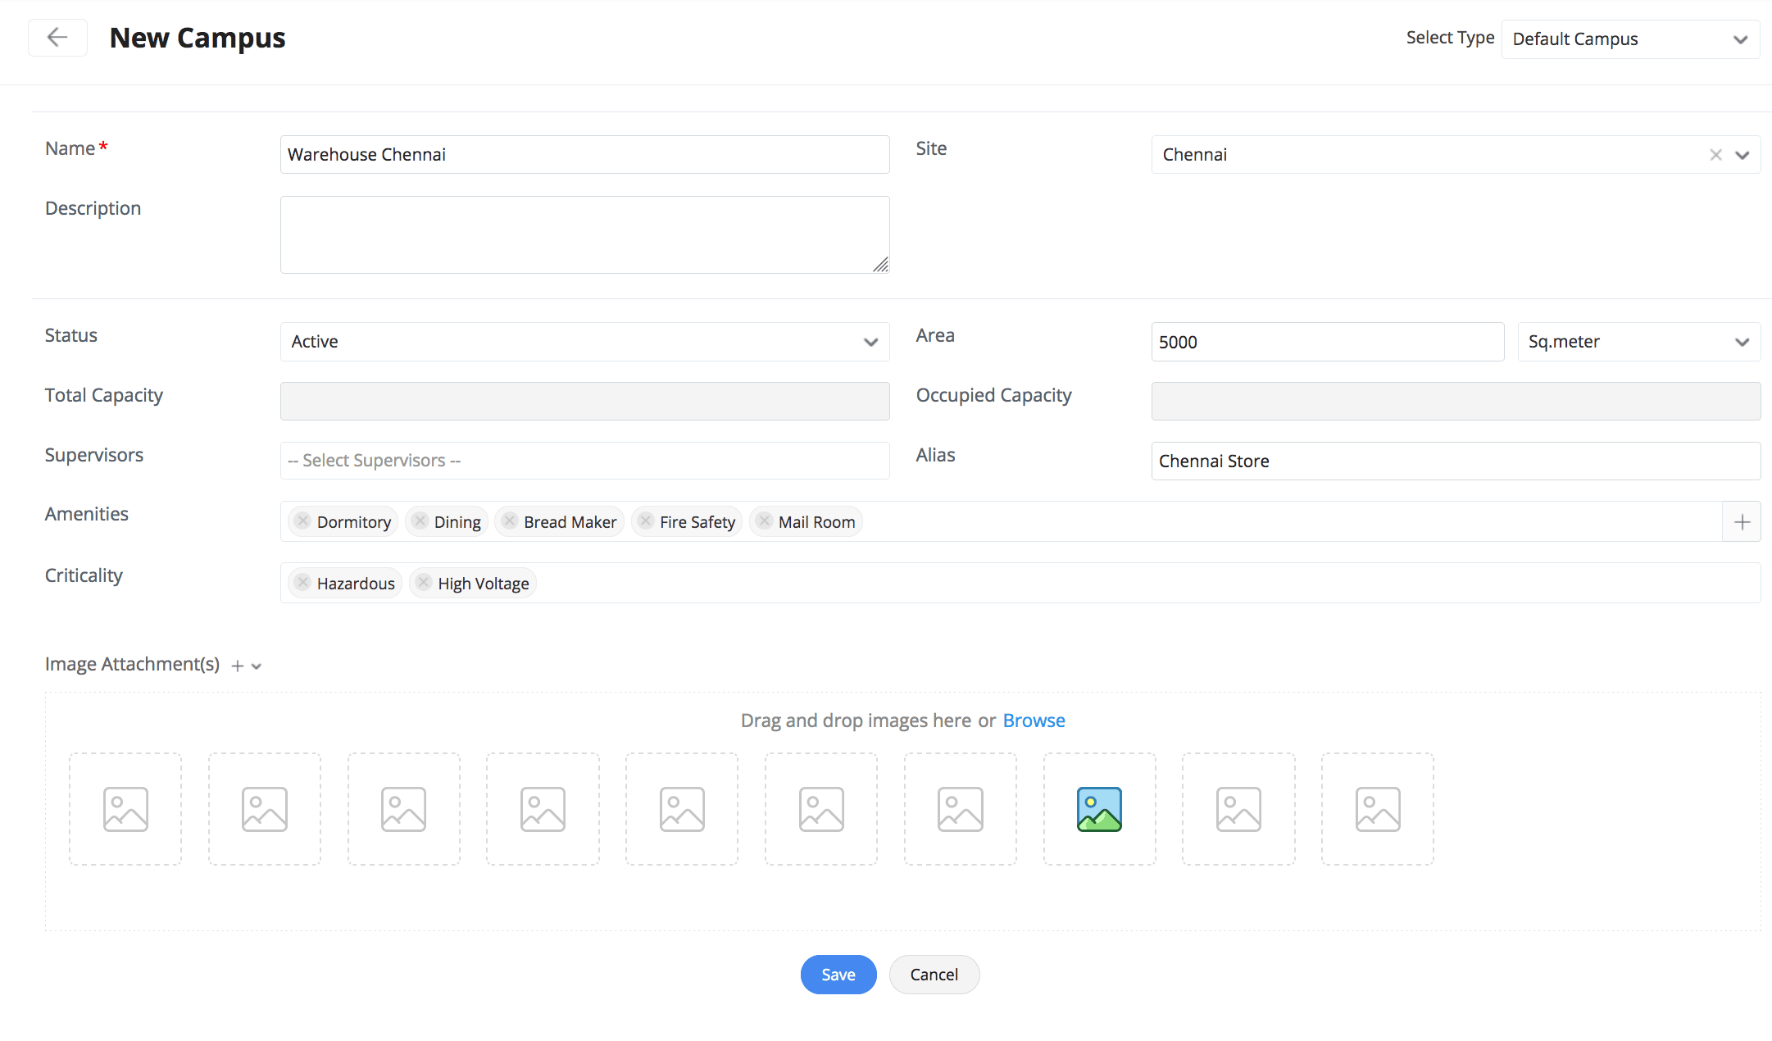Select the colored image thumbnail placeholder
The height and width of the screenshot is (1041, 1772).
(1099, 809)
